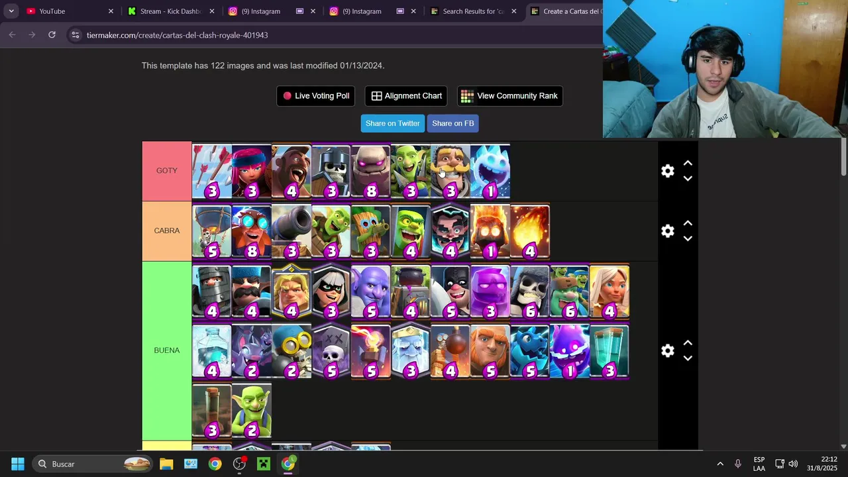This screenshot has width=848, height=477.
Task: Open View Community Rank
Action: (509, 96)
